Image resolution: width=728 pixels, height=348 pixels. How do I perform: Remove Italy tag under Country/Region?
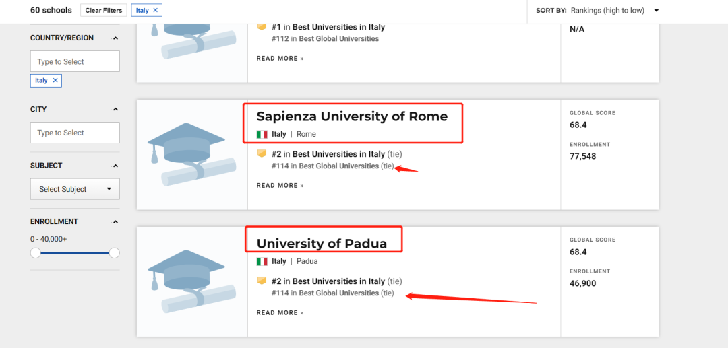[x=55, y=80]
